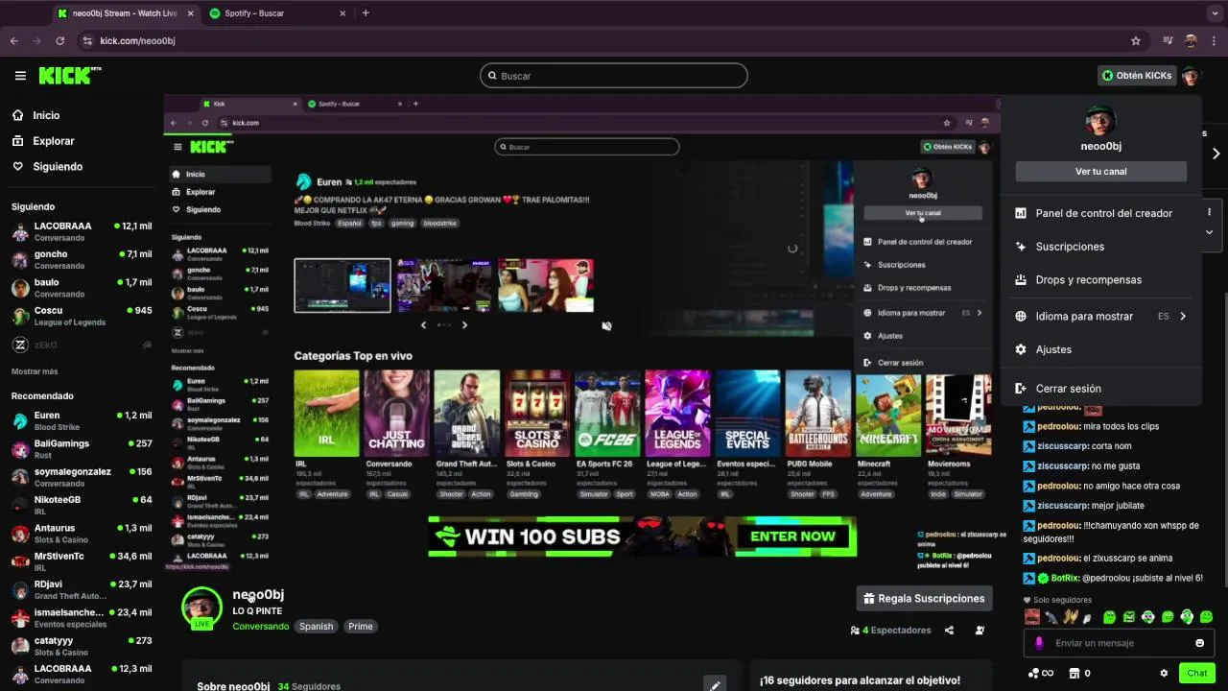The image size is (1228, 691).
Task: Open chat settings gear icon
Action: (1164, 674)
